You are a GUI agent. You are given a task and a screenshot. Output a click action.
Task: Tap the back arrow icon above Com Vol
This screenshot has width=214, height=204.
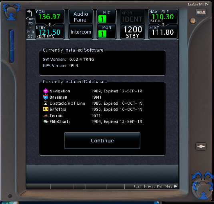click(30, 13)
